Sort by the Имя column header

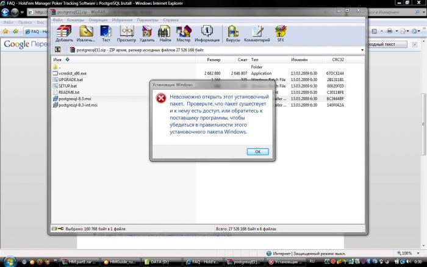point(57,60)
